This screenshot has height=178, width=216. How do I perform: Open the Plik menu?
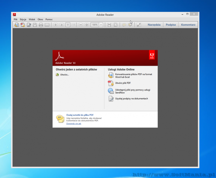coord(16,19)
